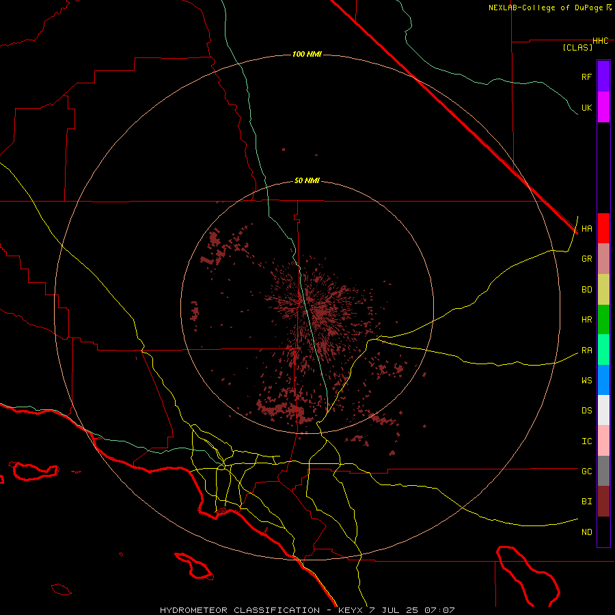This screenshot has width=615, height=615.
Task: Click the dusty-pink GR legend swatch
Action: [x=603, y=259]
